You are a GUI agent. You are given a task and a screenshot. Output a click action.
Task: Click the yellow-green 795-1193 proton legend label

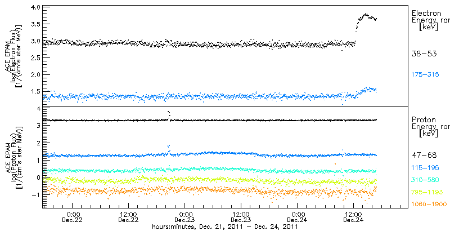427,192
